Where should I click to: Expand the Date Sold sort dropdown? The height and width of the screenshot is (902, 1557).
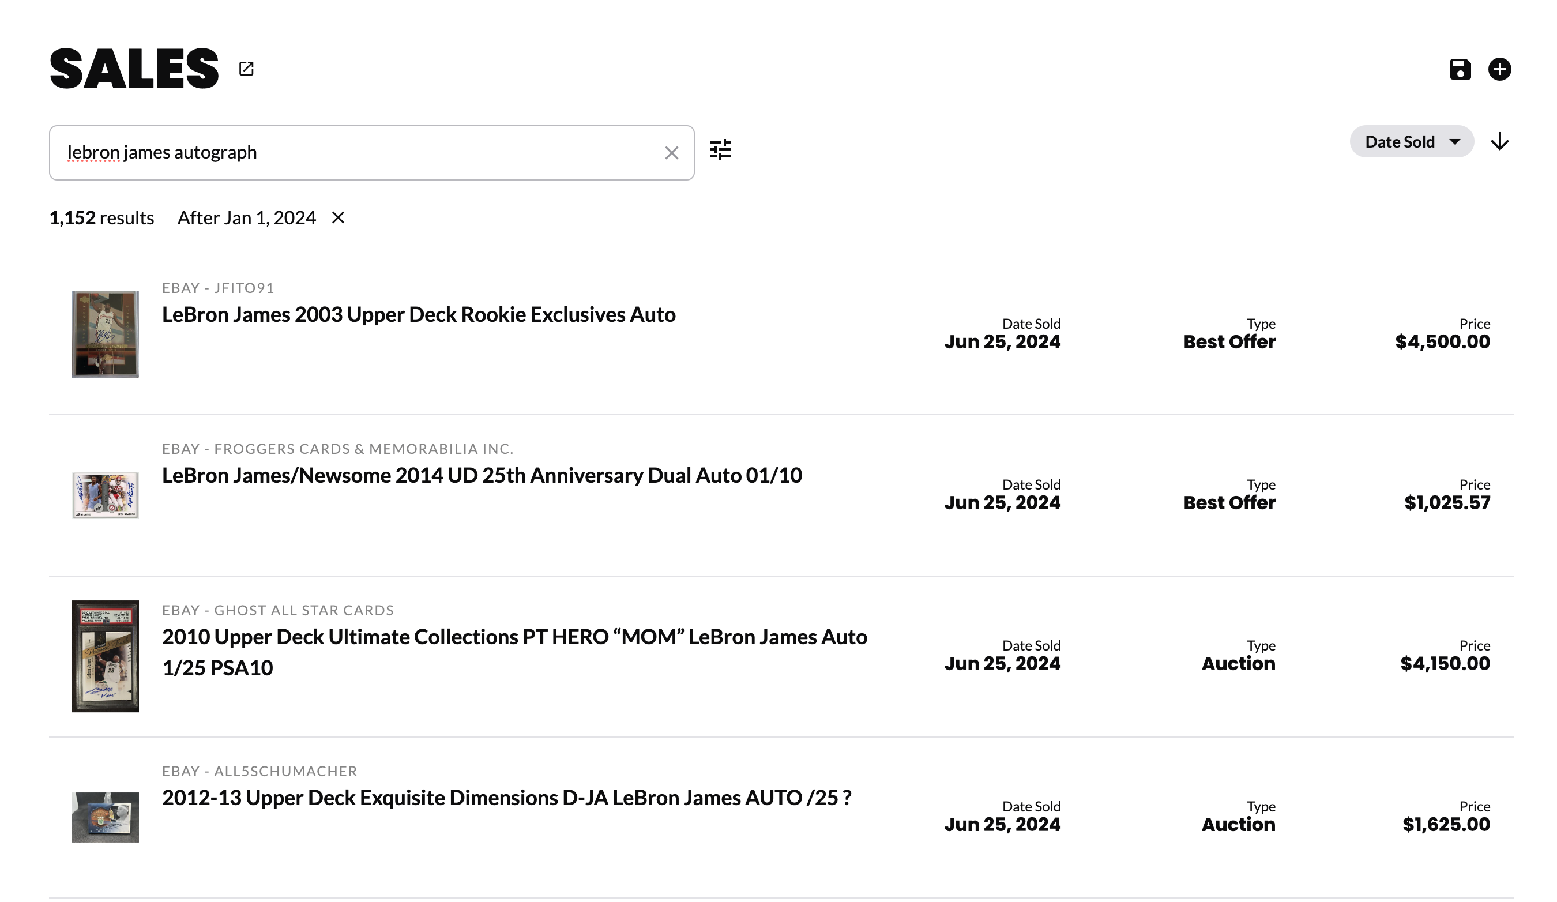[1412, 141]
